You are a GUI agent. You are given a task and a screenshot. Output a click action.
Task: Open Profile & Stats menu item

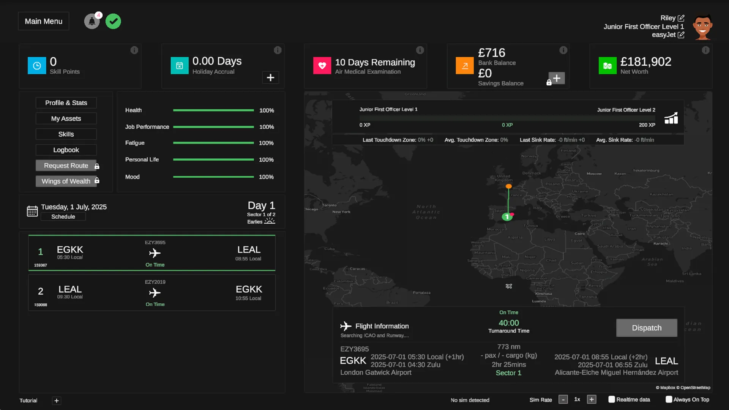click(x=66, y=103)
